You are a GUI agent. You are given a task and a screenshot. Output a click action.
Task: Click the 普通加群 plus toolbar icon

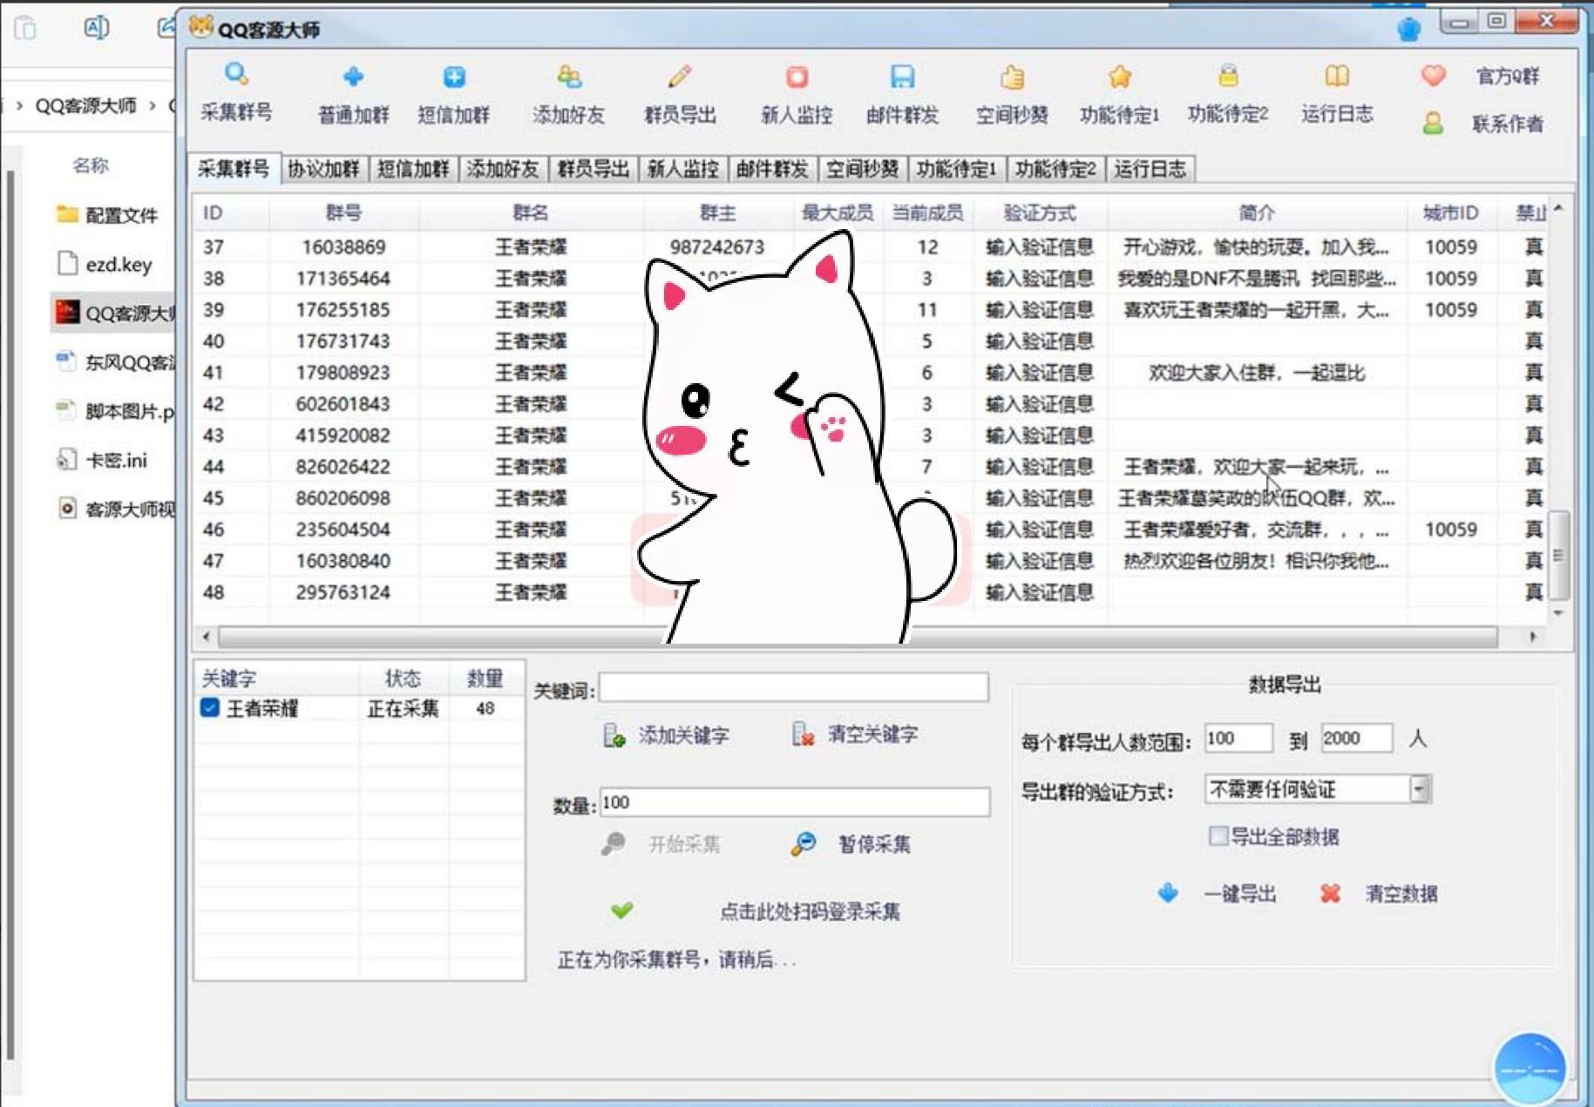click(x=353, y=77)
